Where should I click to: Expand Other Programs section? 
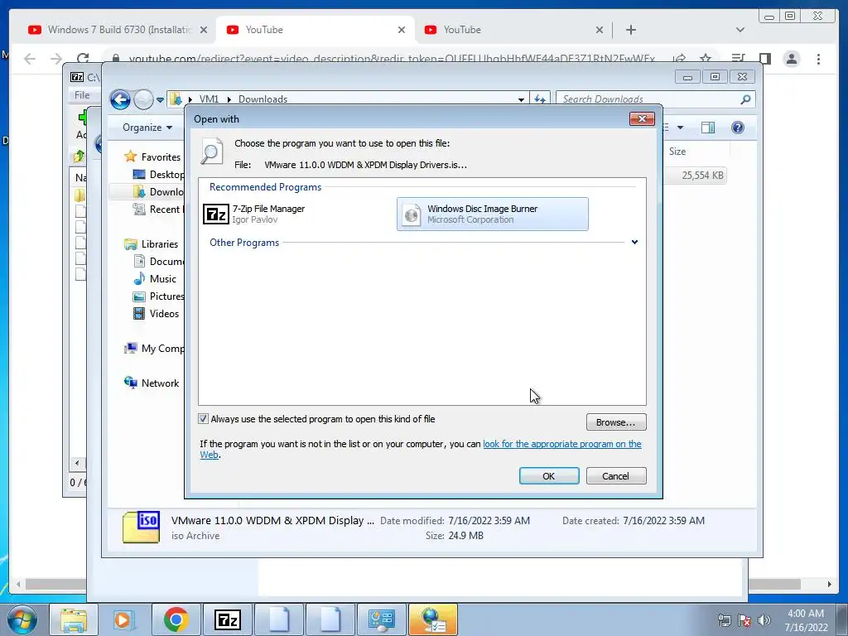[x=634, y=243]
